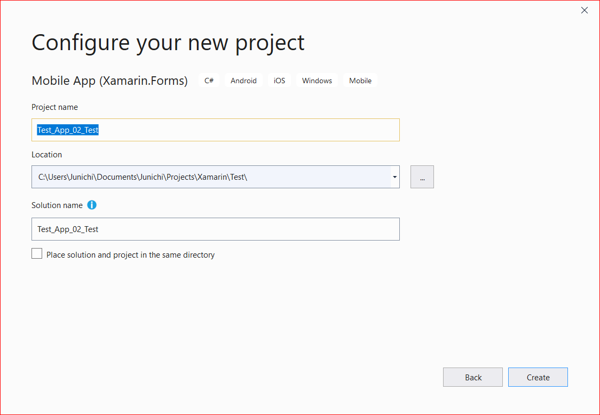
Task: Click the Back button
Action: [472, 377]
